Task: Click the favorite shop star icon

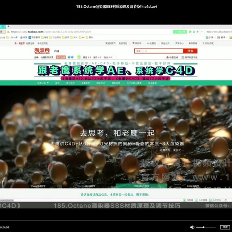Action: pyautogui.click(x=167, y=57)
